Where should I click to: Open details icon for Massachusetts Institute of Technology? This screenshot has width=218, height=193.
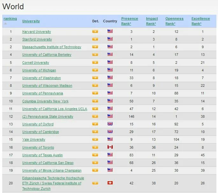pos(95,47)
